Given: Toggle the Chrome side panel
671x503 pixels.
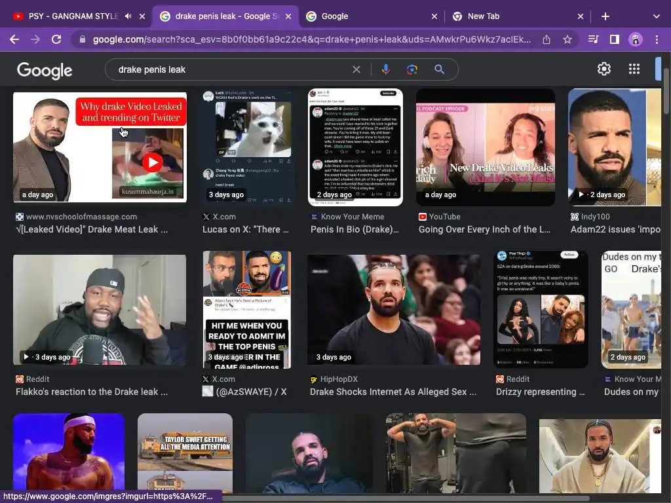Looking at the screenshot, I should pyautogui.click(x=615, y=39).
